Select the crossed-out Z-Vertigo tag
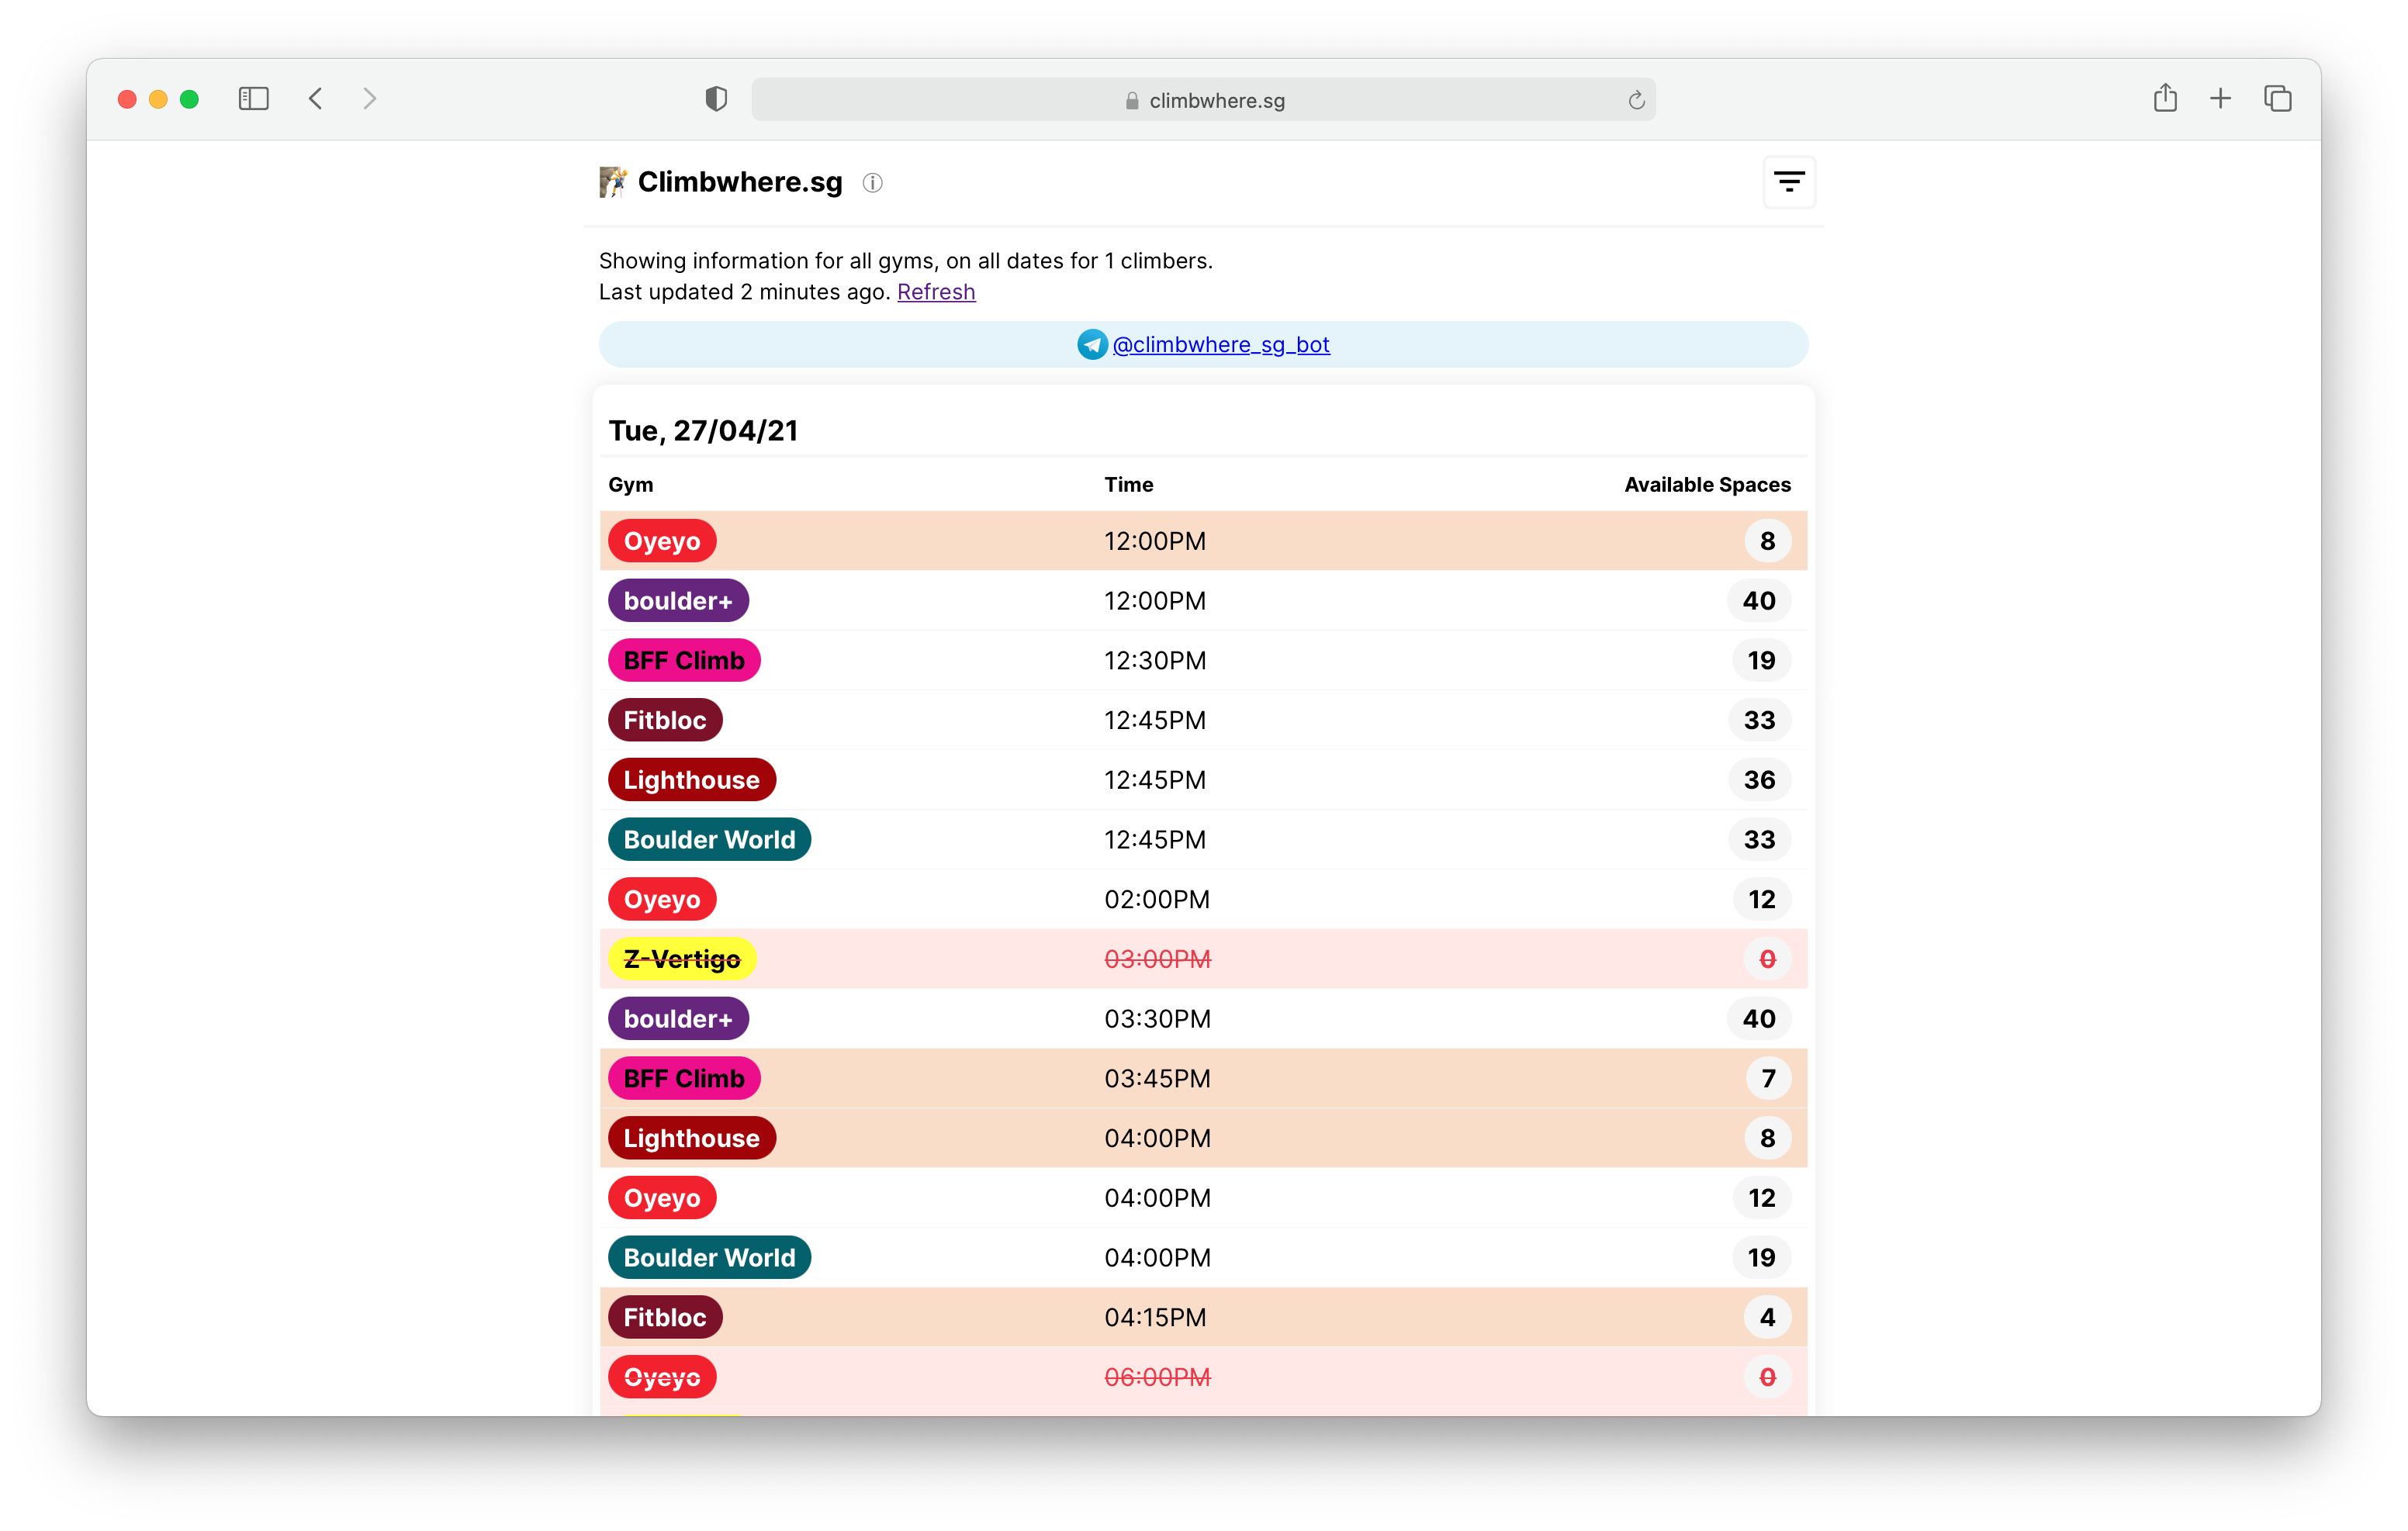The height and width of the screenshot is (1531, 2408). coord(682,960)
